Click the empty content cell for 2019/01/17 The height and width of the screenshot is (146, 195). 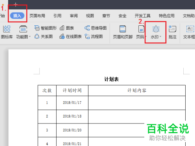[x=137, y=103]
